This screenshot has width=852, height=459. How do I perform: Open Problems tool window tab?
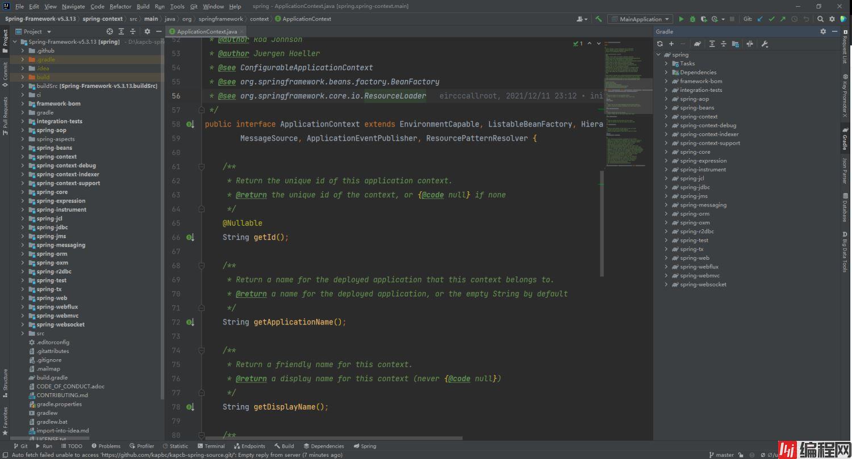[x=106, y=446]
